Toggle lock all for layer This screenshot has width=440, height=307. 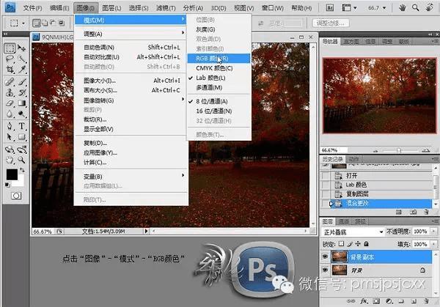[366, 244]
